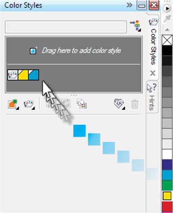The image size is (173, 213).
Task: Click the Import options rainbow icon
Action: pos(136,26)
